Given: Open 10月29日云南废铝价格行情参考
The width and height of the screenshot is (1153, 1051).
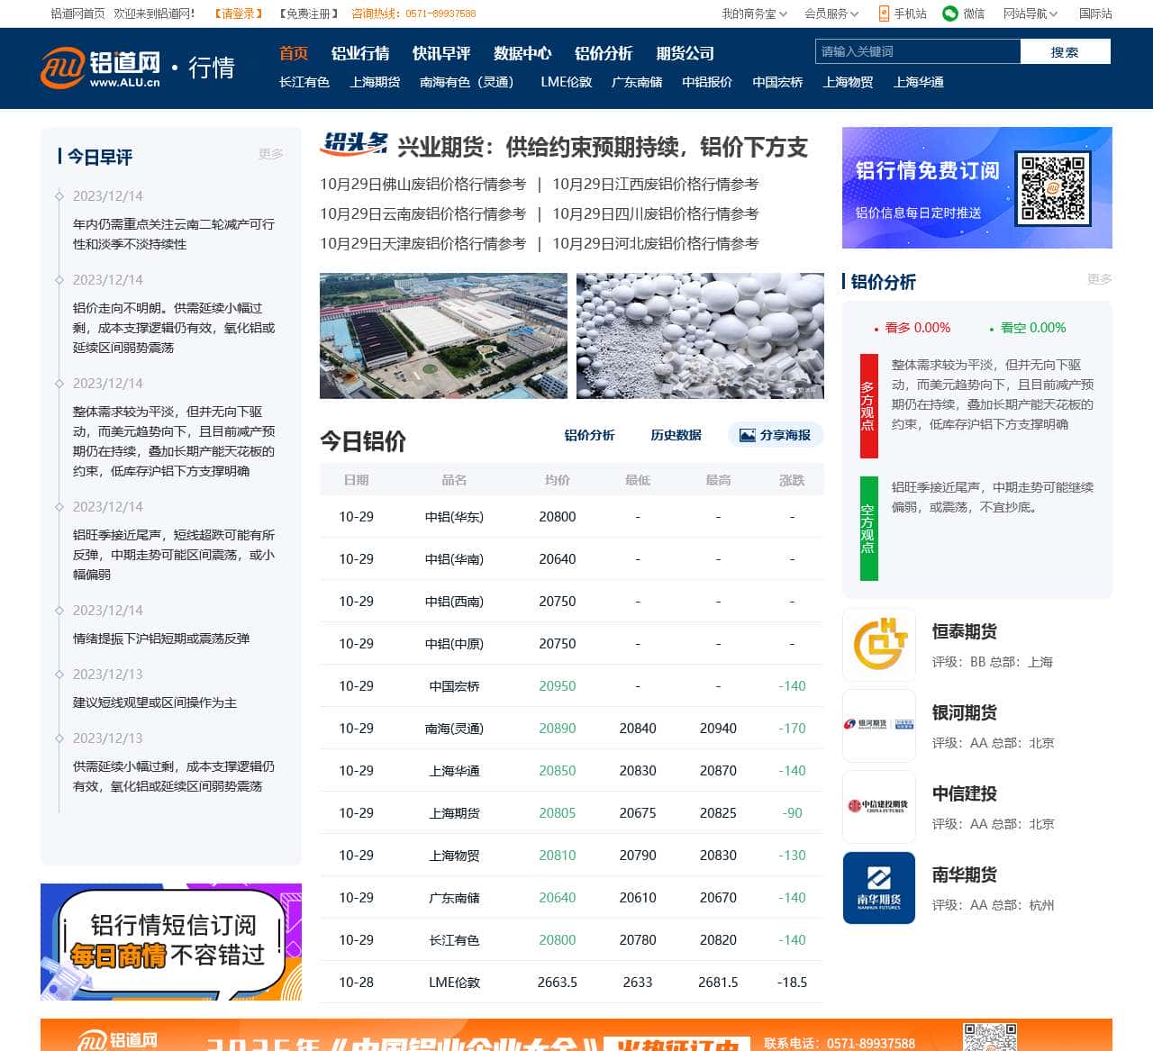Looking at the screenshot, I should [422, 213].
